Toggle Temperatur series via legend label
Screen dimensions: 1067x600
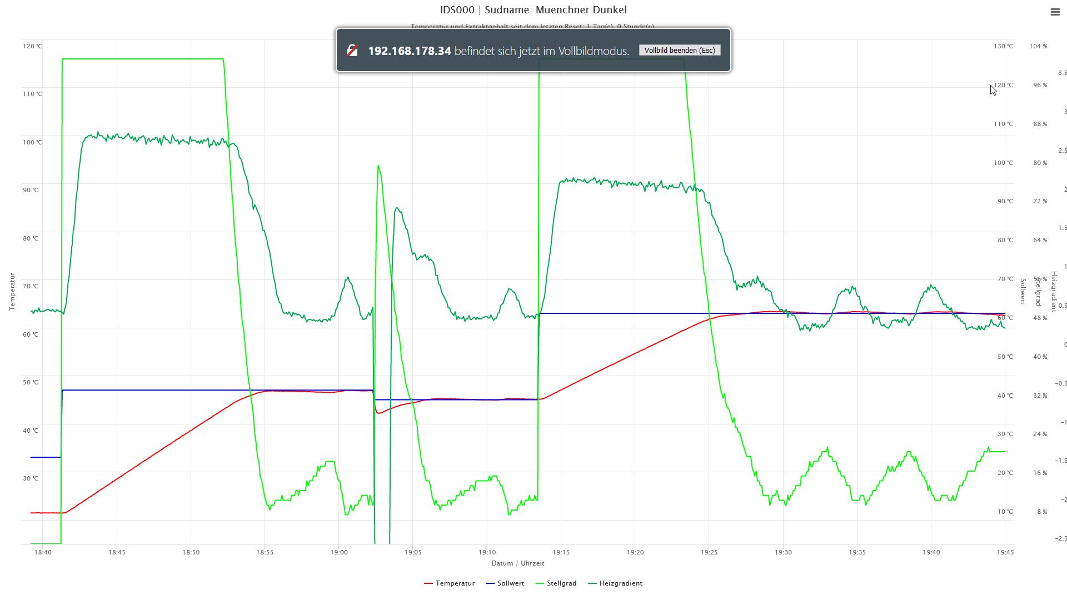tap(455, 583)
